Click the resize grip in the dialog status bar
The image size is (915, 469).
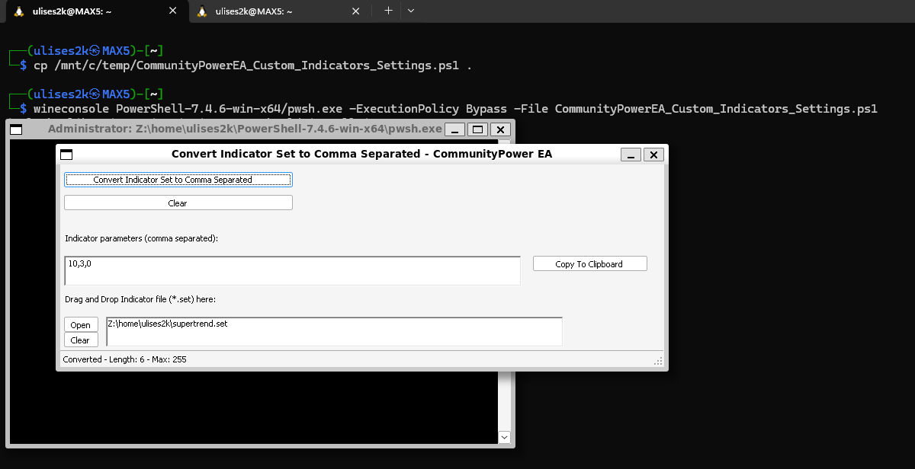coord(659,360)
